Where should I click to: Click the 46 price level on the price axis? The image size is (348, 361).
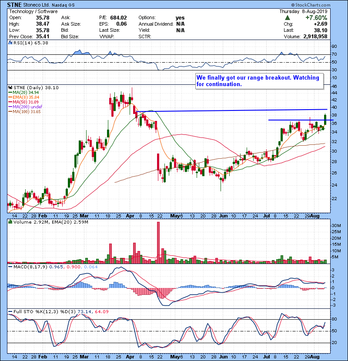click(334, 87)
